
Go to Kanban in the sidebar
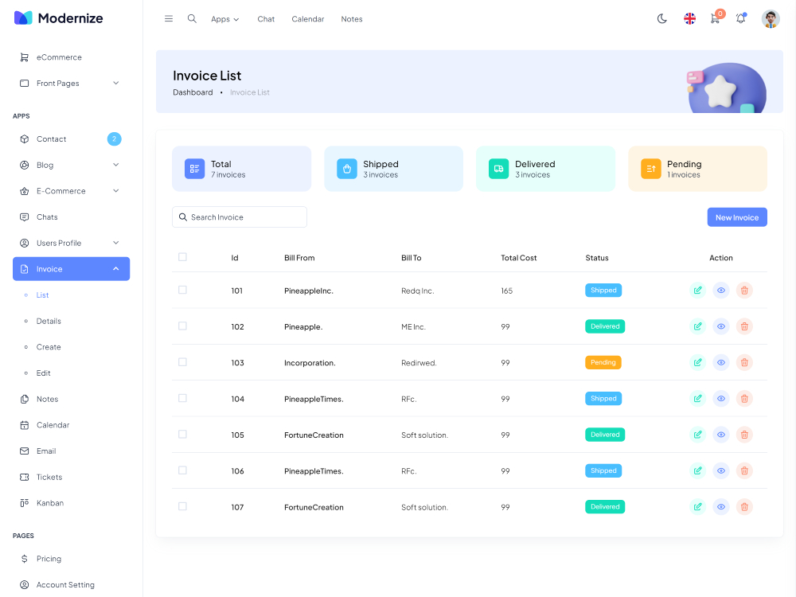[49, 503]
